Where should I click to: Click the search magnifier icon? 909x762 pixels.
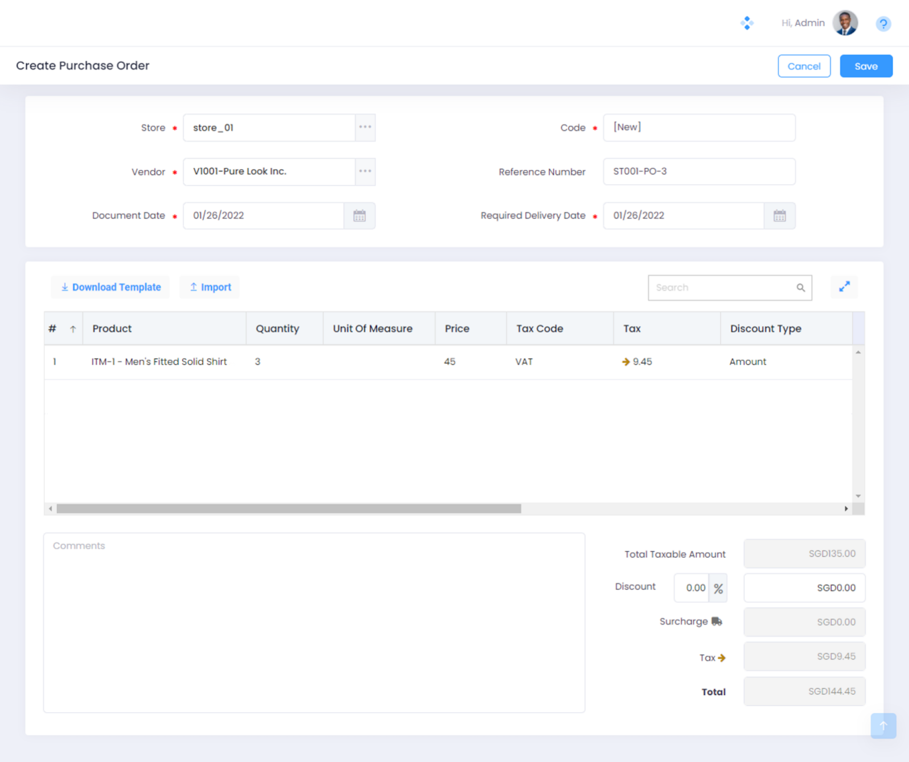click(800, 288)
